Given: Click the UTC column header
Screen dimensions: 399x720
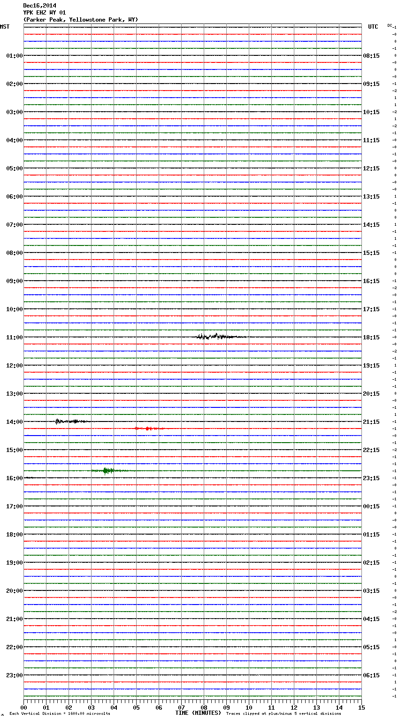Looking at the screenshot, I should coord(373,27).
